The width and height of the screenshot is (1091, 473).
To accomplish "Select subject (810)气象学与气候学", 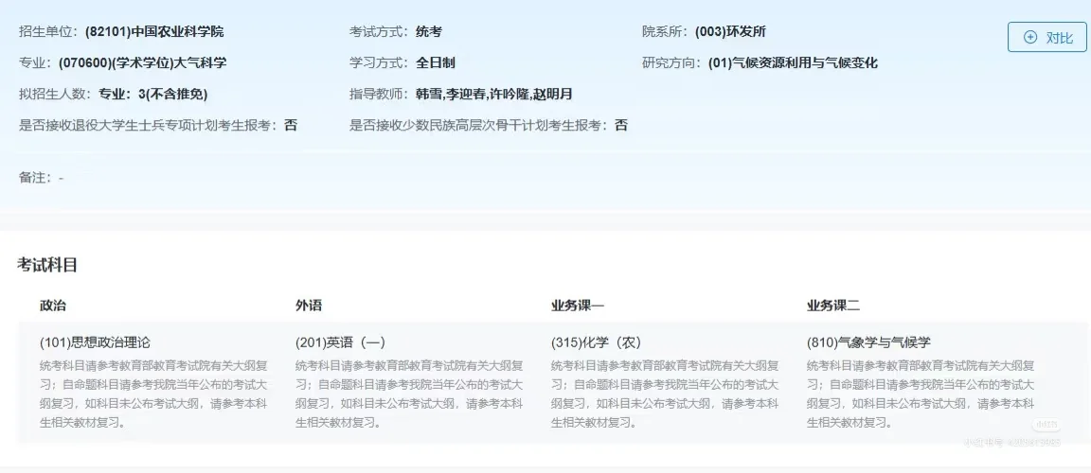I will [x=868, y=342].
